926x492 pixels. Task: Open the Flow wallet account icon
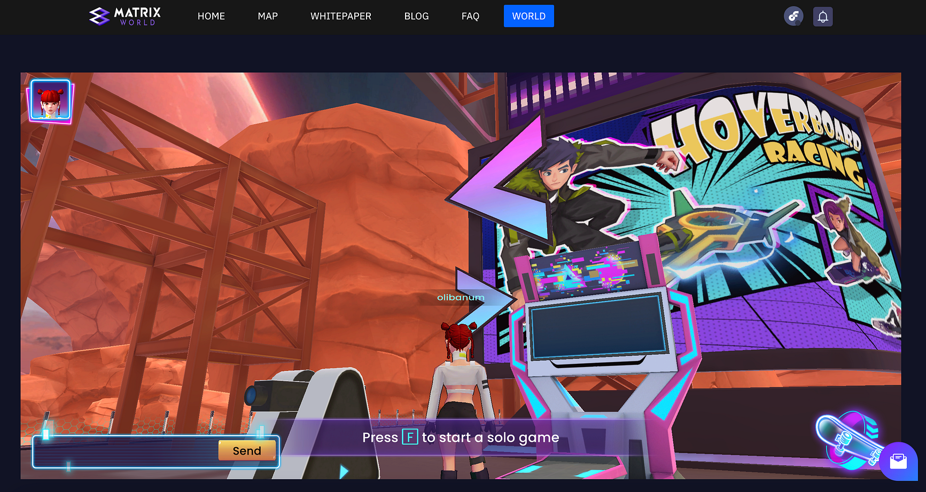pyautogui.click(x=793, y=17)
